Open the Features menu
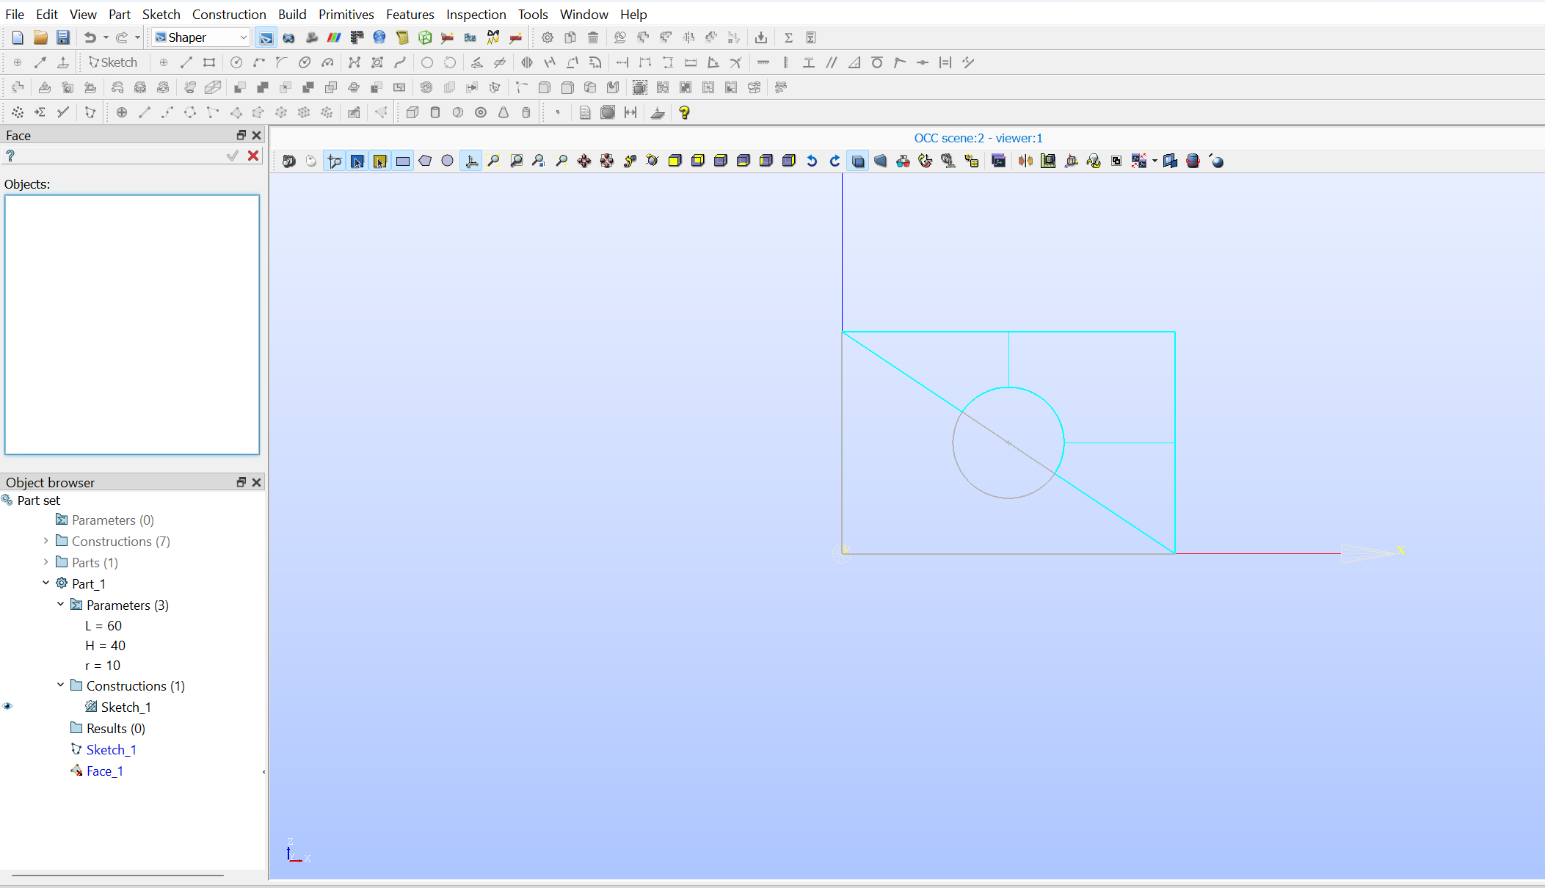 pyautogui.click(x=410, y=14)
